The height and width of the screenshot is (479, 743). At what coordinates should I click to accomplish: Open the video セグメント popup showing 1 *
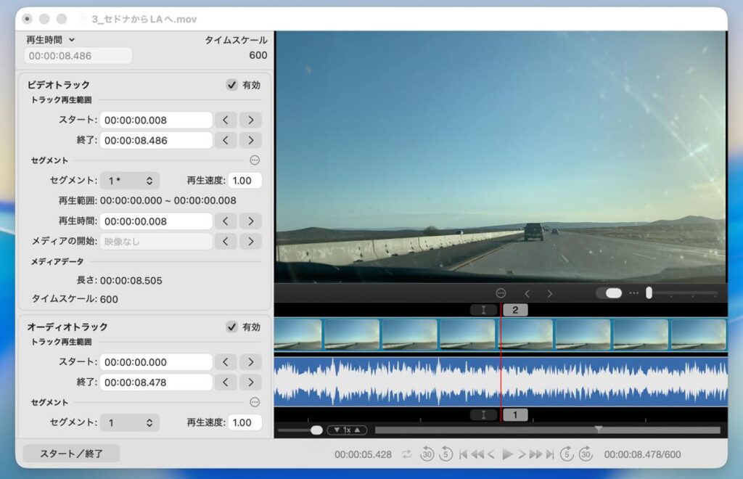click(x=130, y=181)
